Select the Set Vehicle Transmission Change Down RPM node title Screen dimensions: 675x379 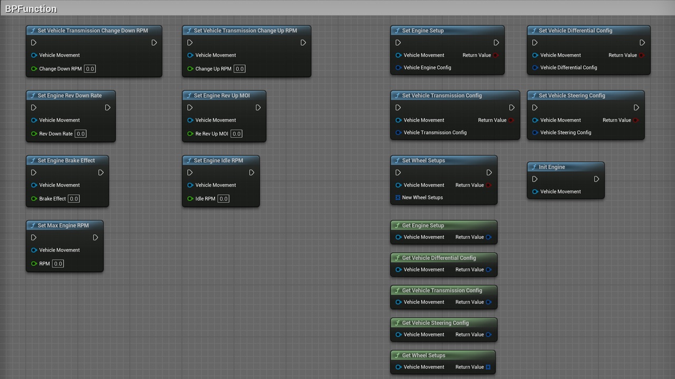93,31
